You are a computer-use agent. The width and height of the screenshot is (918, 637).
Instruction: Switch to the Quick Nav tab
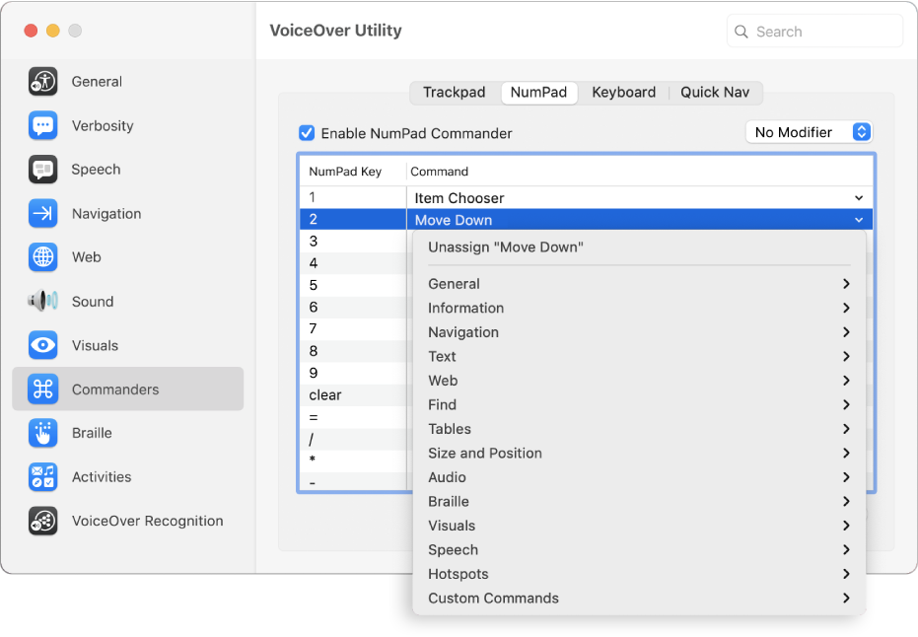715,92
